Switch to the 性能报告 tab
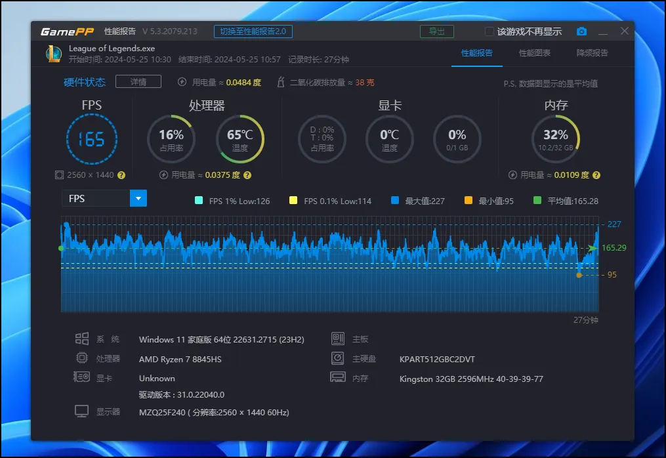Screen dimensions: 666x458 click(477, 53)
